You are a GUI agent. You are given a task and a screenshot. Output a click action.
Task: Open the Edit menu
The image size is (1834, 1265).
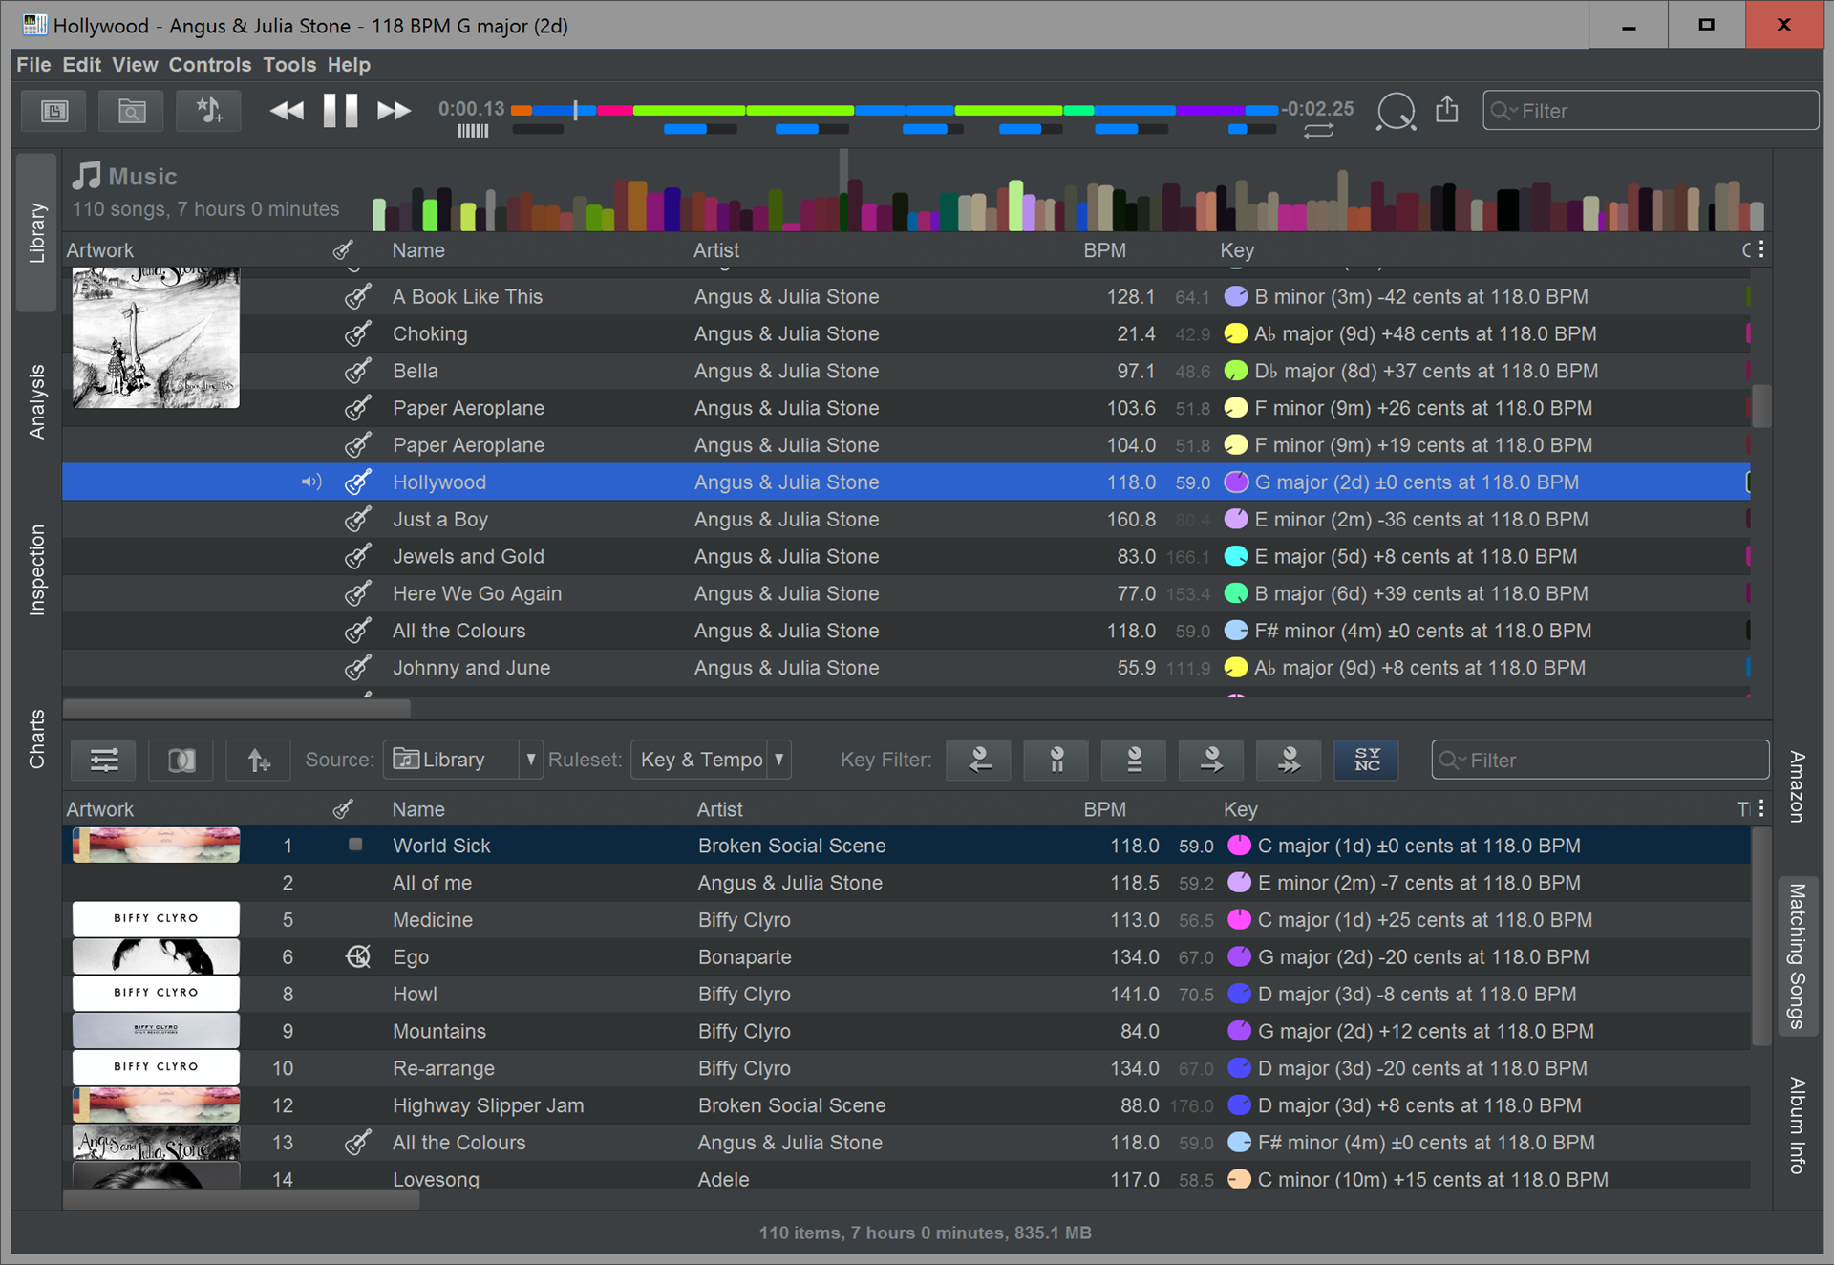click(81, 65)
